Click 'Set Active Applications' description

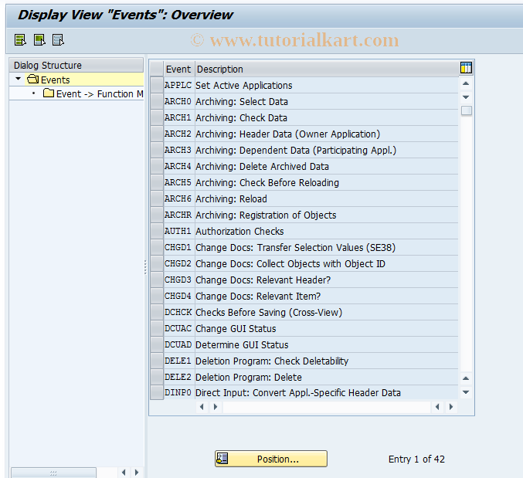point(244,85)
